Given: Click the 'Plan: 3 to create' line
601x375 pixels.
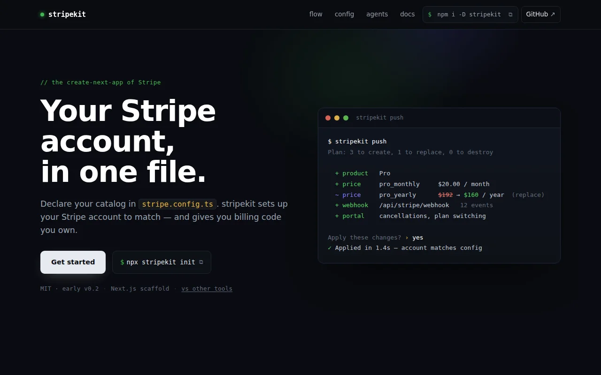Looking at the screenshot, I should (410, 152).
